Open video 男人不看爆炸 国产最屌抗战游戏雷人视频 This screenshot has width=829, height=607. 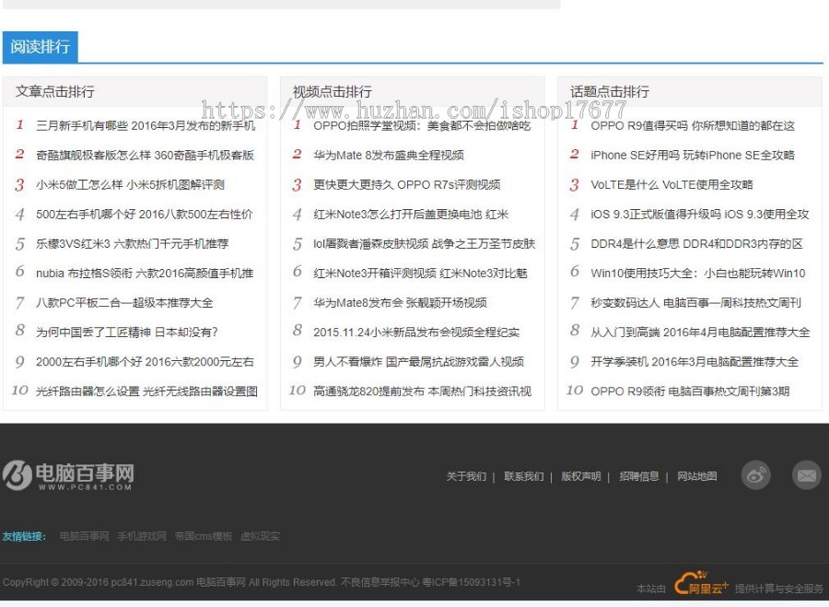[419, 362]
